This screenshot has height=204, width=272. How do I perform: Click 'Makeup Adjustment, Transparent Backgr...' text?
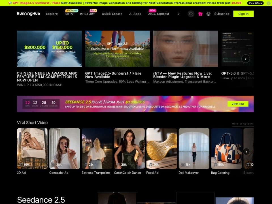184,82
